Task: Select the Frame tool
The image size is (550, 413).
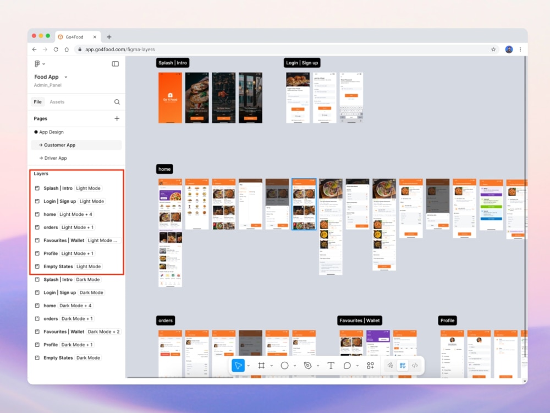Action: point(261,366)
